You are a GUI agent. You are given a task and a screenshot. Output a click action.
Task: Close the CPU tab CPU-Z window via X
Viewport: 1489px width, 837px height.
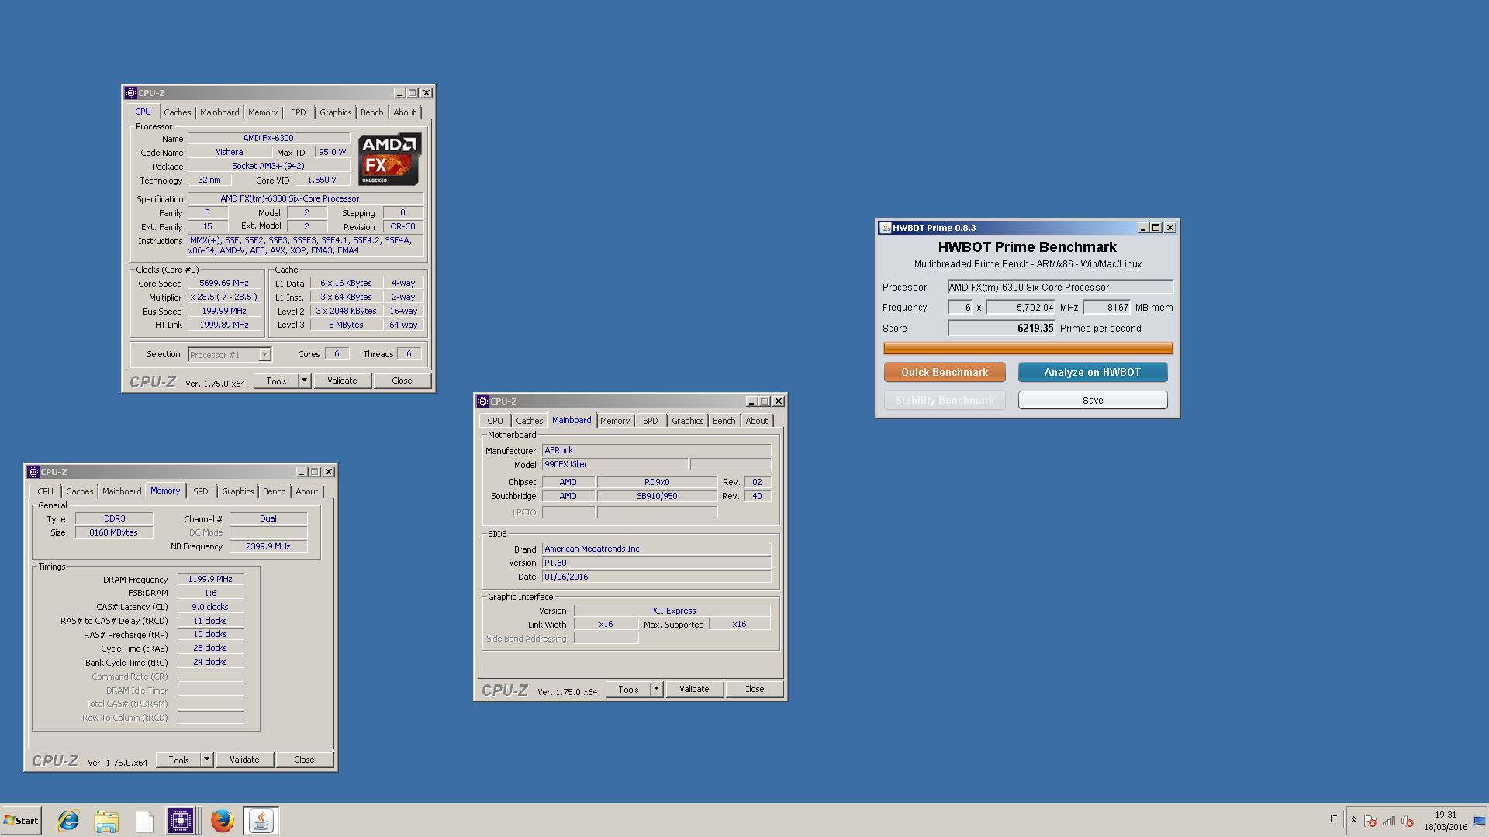(x=427, y=93)
